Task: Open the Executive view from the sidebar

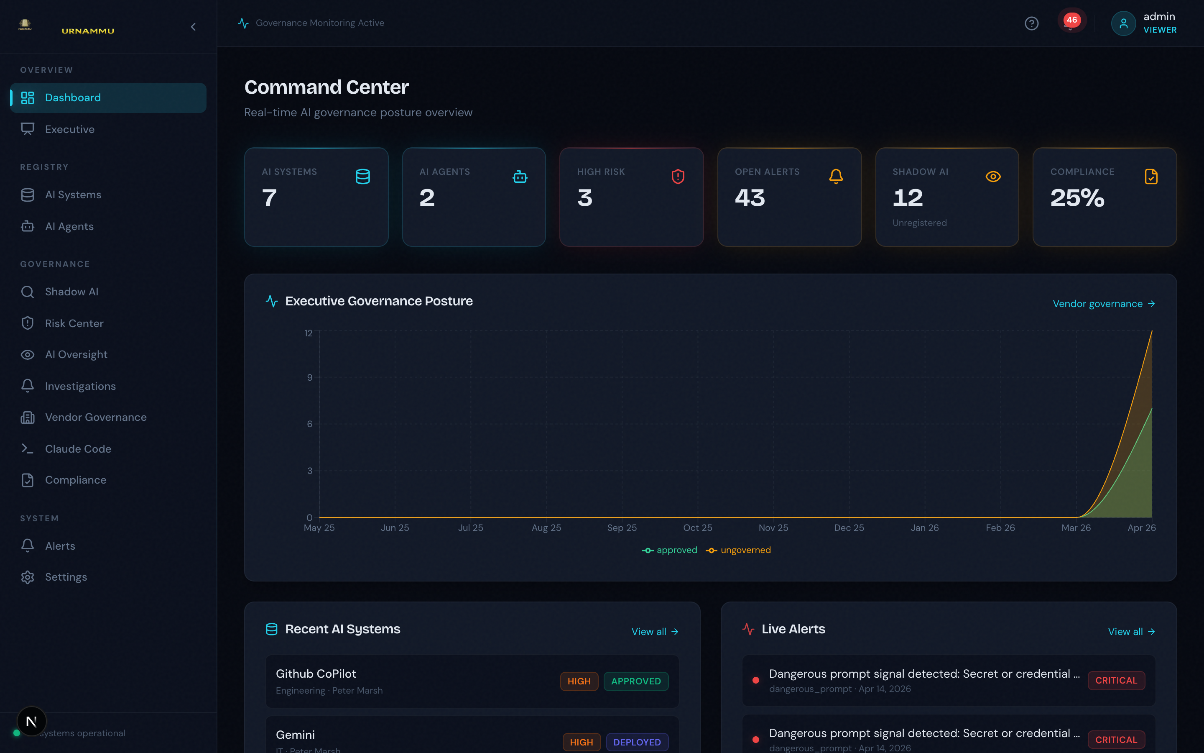Action: 69,129
